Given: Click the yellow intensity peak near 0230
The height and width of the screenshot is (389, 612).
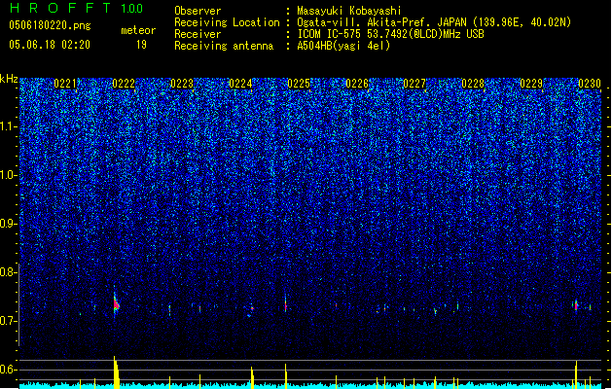Looking at the screenshot, I should (x=576, y=374).
